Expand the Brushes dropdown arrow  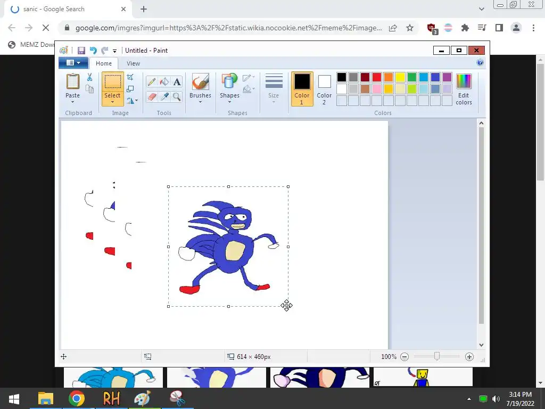tap(200, 102)
